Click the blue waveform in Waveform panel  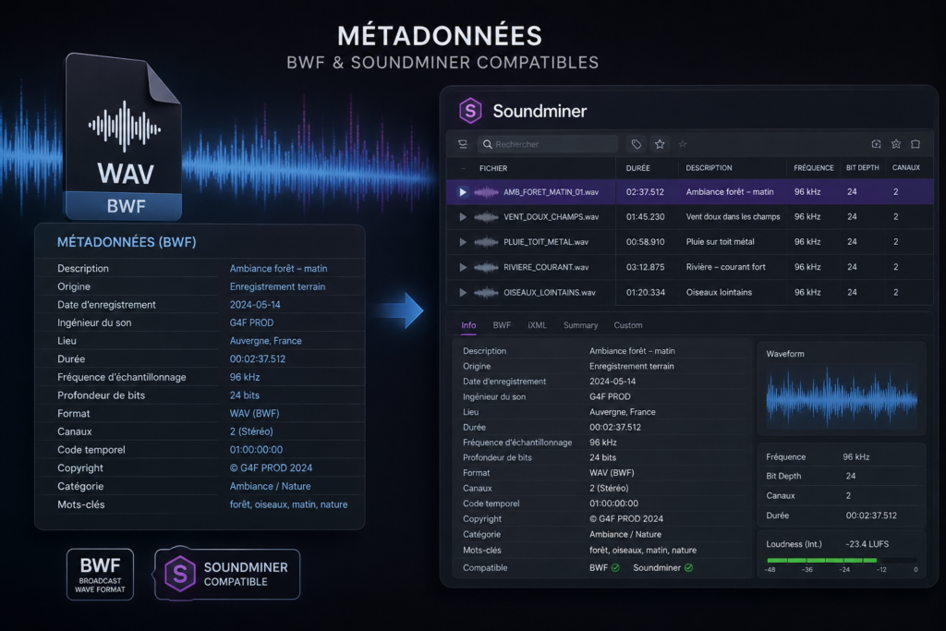842,398
